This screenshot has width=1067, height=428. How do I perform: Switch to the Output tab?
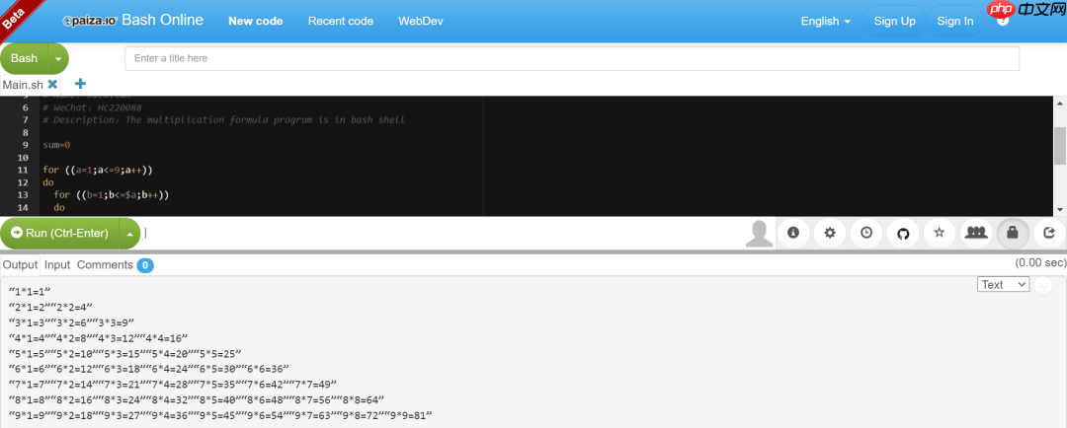[x=20, y=265]
